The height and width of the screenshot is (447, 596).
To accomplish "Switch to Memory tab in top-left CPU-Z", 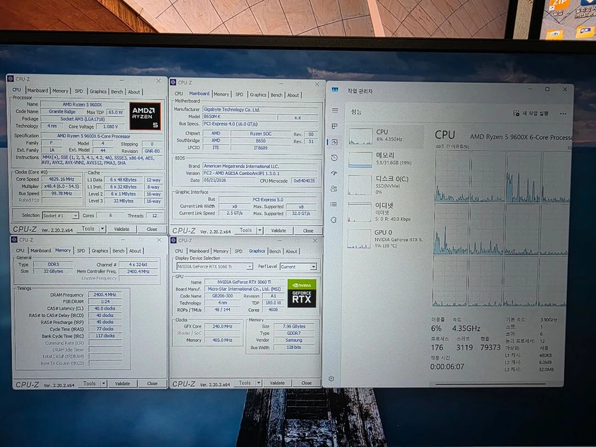I will click(x=60, y=91).
